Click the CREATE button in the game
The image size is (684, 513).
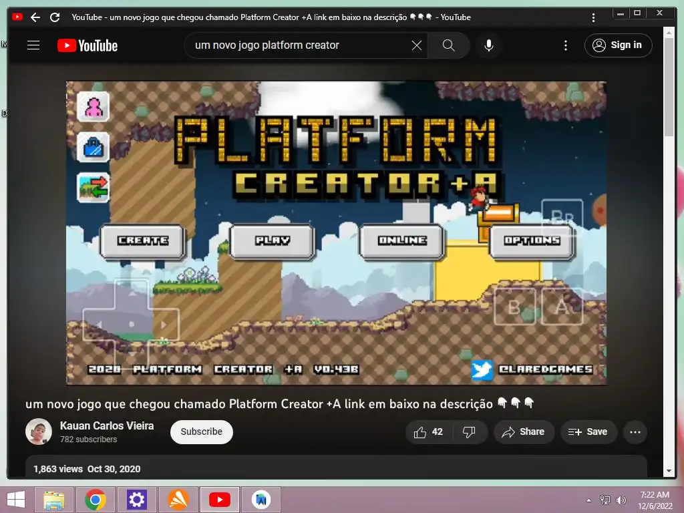click(143, 240)
